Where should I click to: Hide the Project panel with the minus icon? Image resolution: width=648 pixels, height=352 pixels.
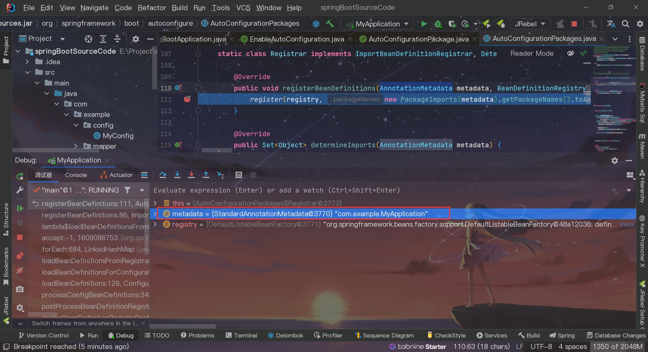150,39
